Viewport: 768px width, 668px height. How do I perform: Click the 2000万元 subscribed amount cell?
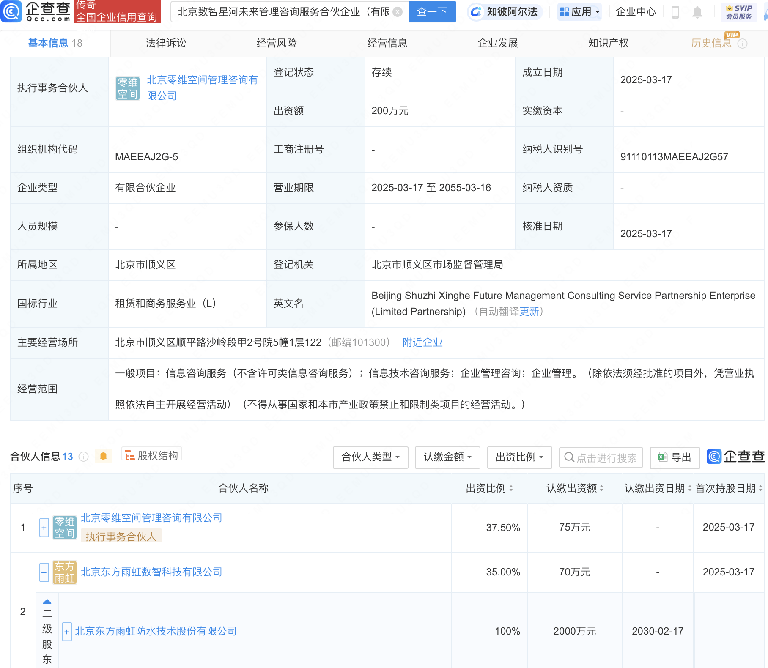coord(575,631)
